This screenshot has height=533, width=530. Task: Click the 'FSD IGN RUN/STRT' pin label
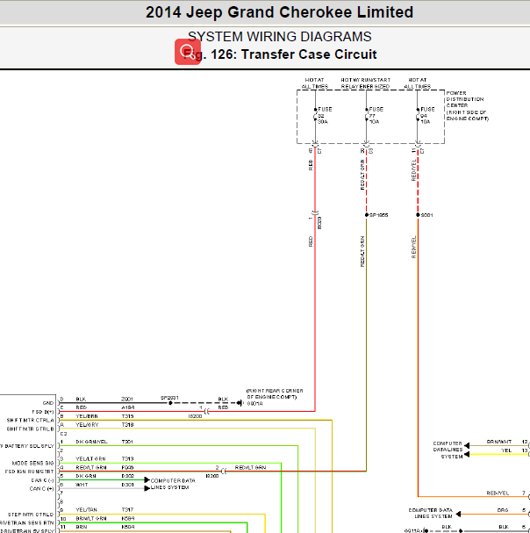tap(29, 472)
